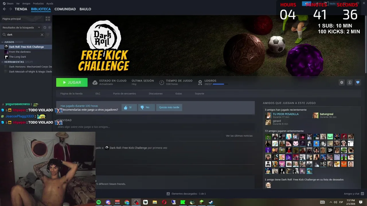Image resolution: width=367 pixels, height=206 pixels.
Task: Open File Explorer from taskbar
Action: coord(155,202)
